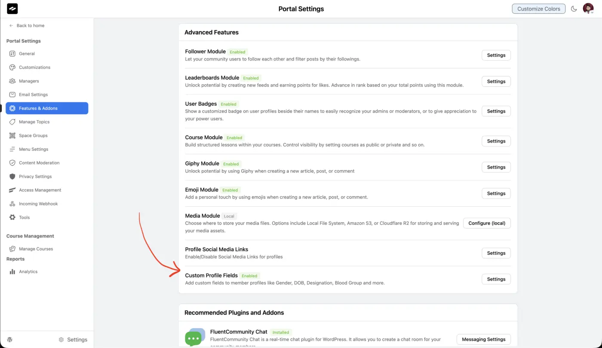Viewport: 602px width, 348px height.
Task: Click the Tools gear icon
Action: 12,217
